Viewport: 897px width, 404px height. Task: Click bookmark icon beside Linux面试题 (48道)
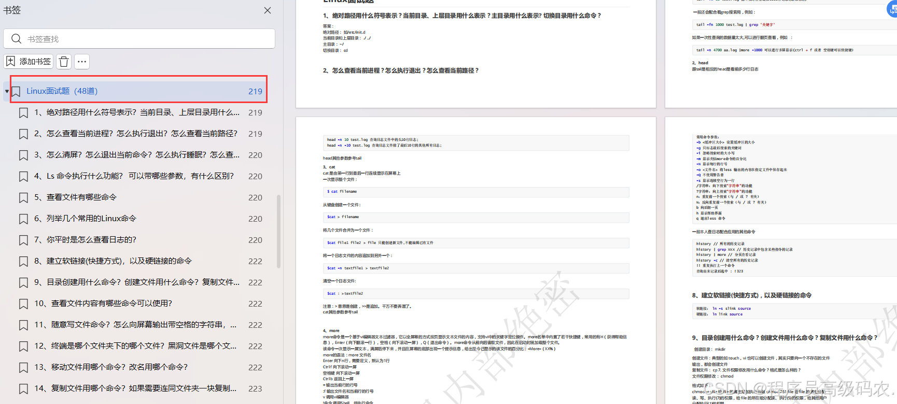point(16,92)
